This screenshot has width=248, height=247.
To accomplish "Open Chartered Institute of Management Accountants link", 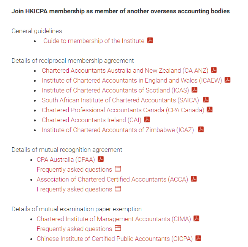I will (114, 219).
